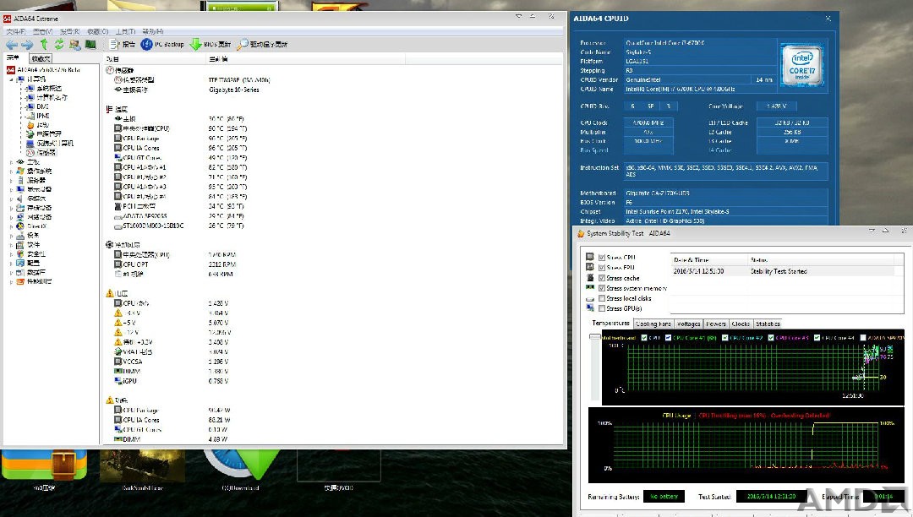Toggle CPU Core #3 graph checkbox
This screenshot has width=913, height=517.
pos(771,338)
